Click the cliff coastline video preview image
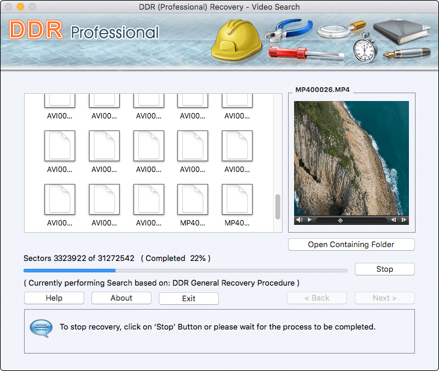This screenshot has width=439, height=371. click(x=351, y=158)
